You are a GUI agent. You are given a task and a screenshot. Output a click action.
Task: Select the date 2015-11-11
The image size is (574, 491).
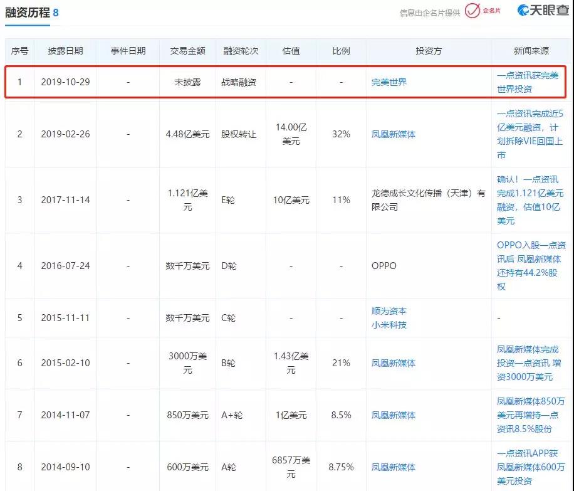[x=66, y=318]
